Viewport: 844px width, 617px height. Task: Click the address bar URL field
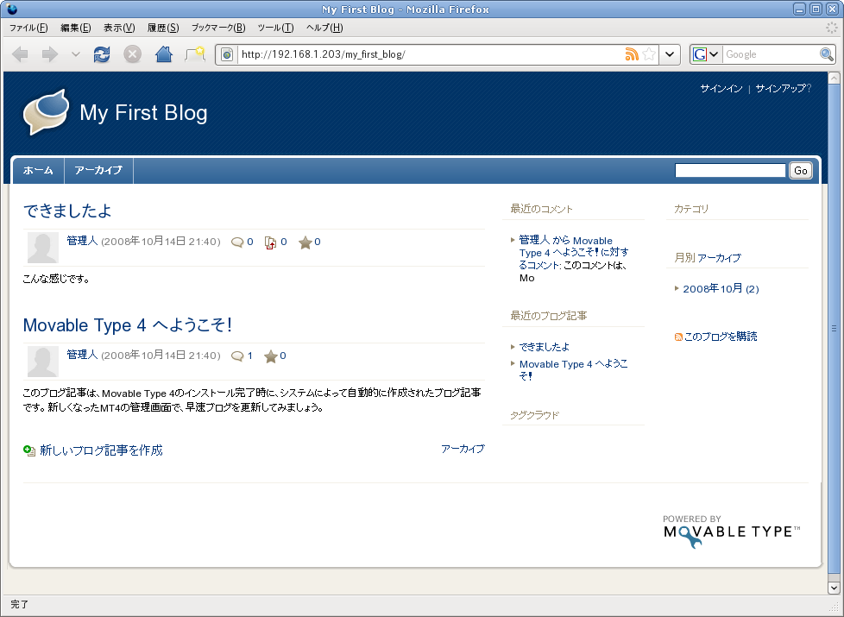431,54
